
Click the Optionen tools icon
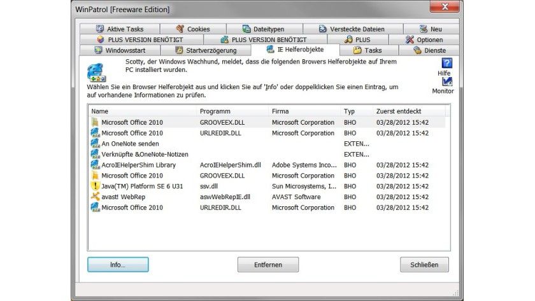[x=410, y=39]
